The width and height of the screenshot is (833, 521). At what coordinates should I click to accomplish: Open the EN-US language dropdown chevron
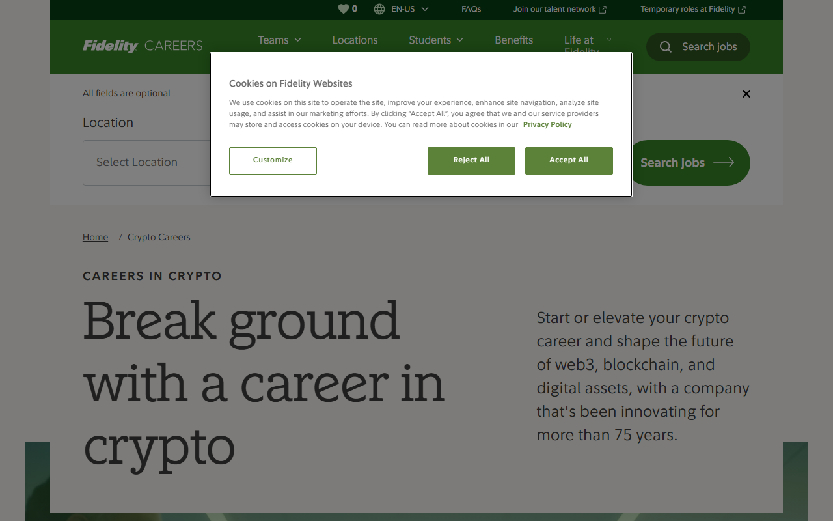(x=425, y=9)
